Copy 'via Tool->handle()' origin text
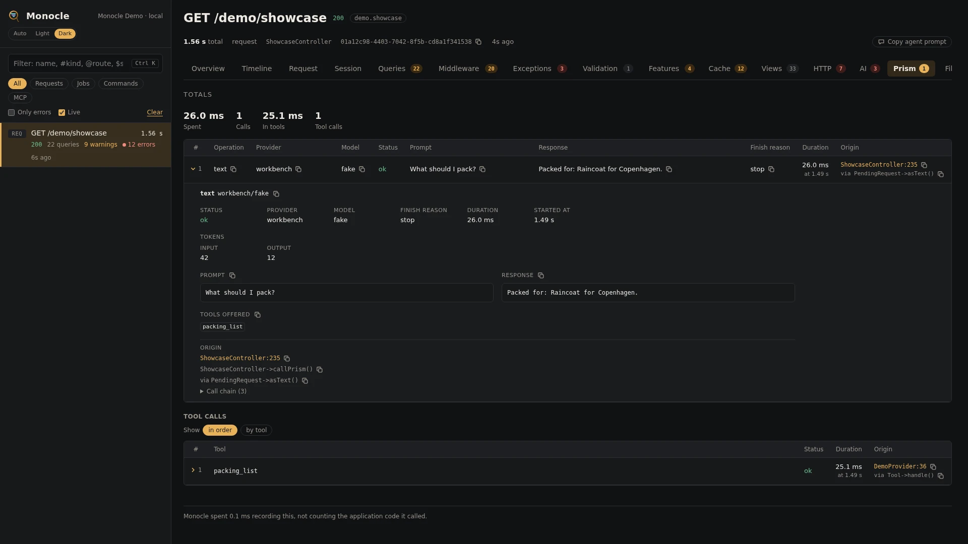This screenshot has width=968, height=544. [941, 476]
